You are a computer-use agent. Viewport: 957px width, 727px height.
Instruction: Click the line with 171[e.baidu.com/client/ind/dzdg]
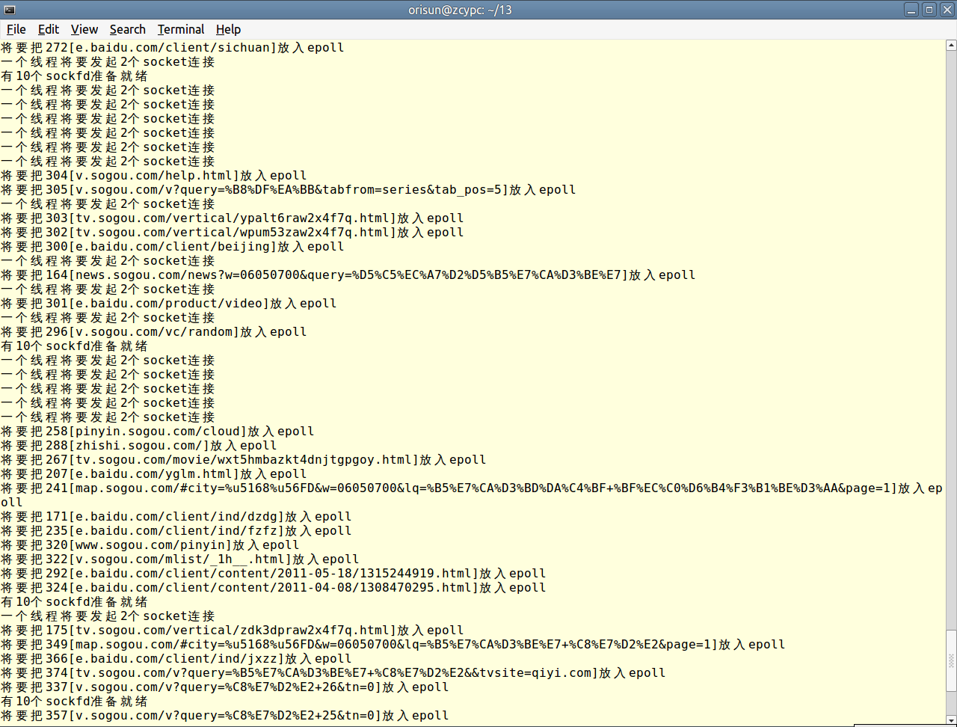coord(176,516)
